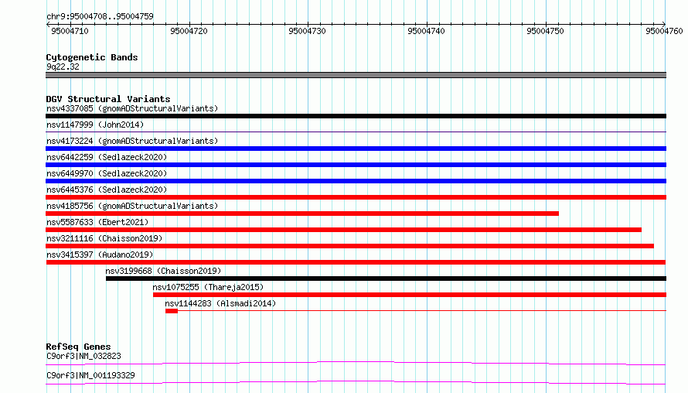Click nsv3199668 (Chaisson2019) label
Screen dimensions: 688x393
tap(163, 271)
